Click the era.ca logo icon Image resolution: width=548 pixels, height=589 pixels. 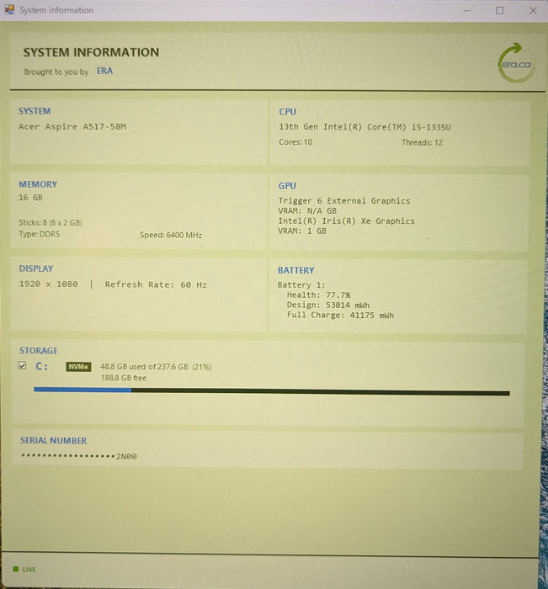(516, 63)
